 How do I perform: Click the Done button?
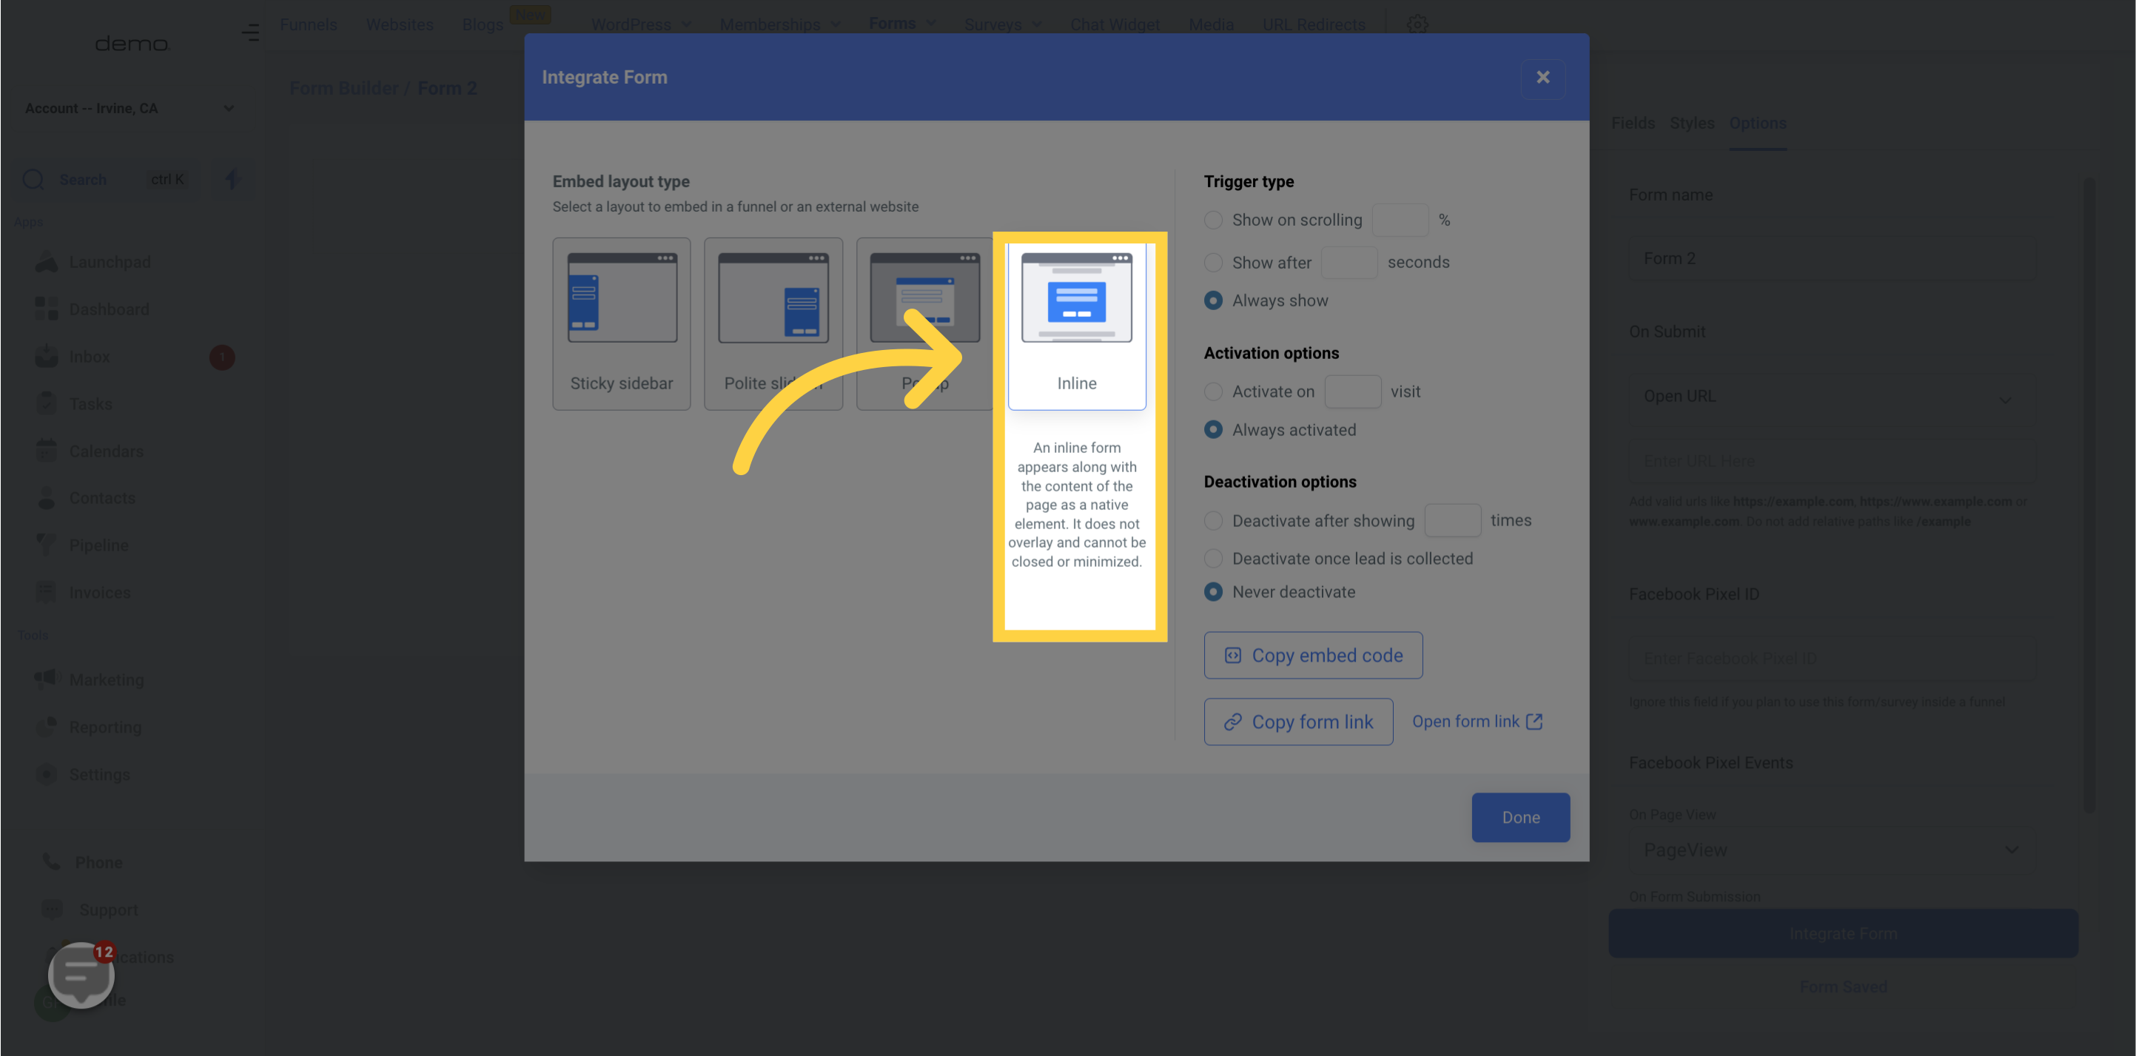[1520, 817]
